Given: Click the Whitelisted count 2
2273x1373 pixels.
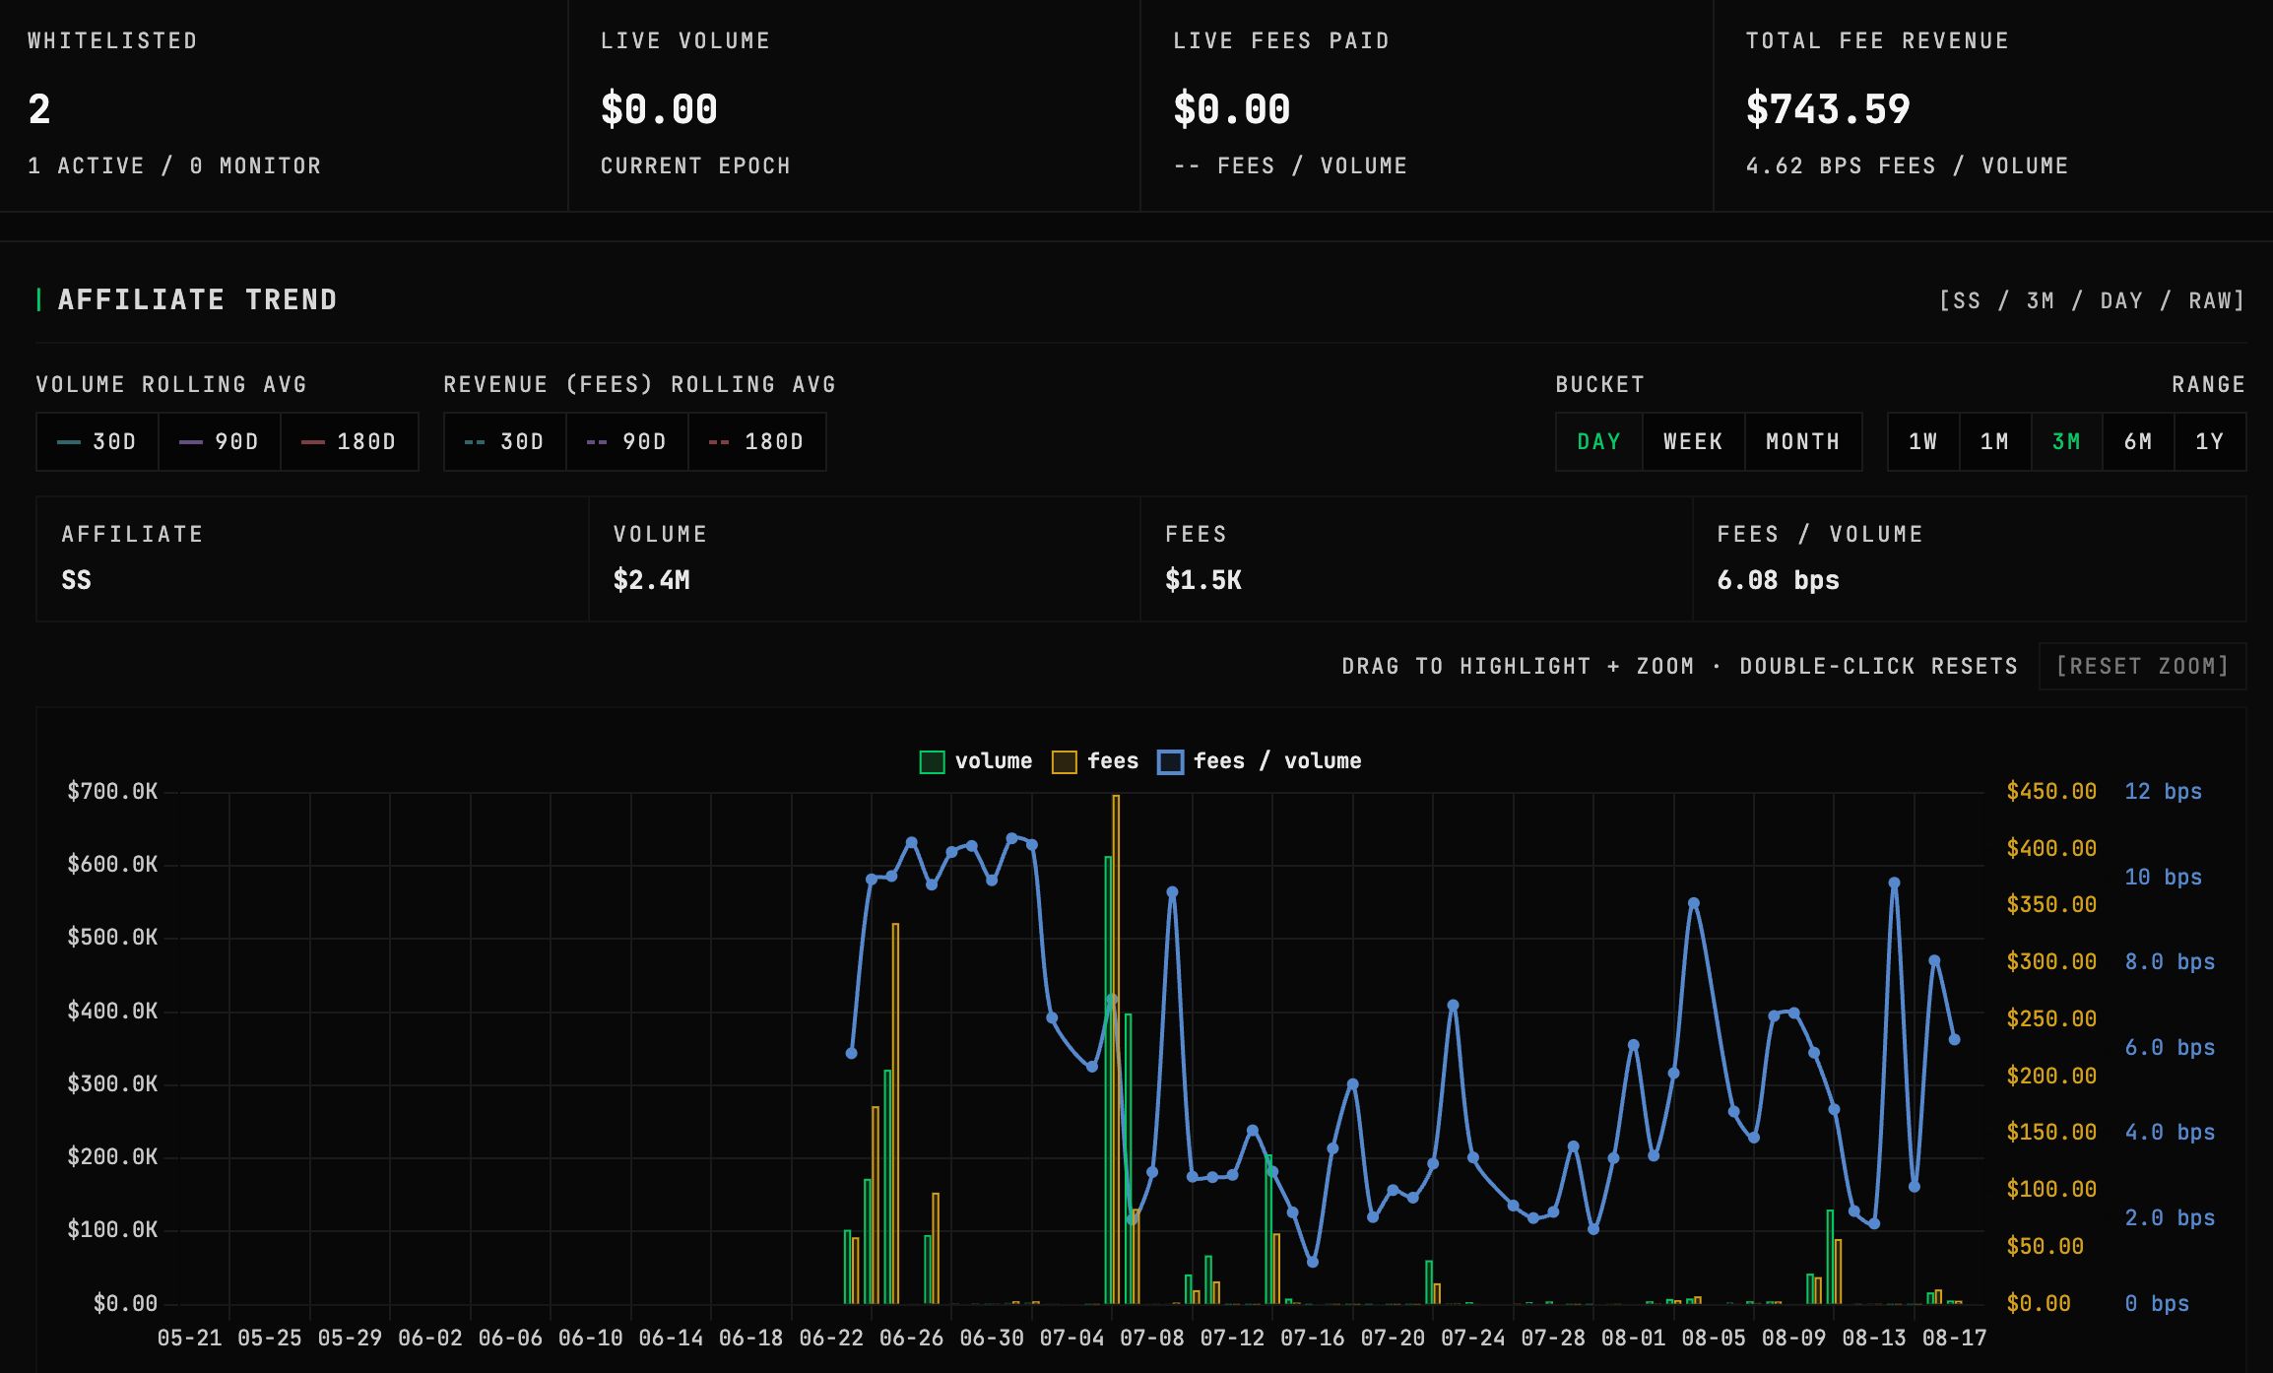Looking at the screenshot, I should pos(39,109).
